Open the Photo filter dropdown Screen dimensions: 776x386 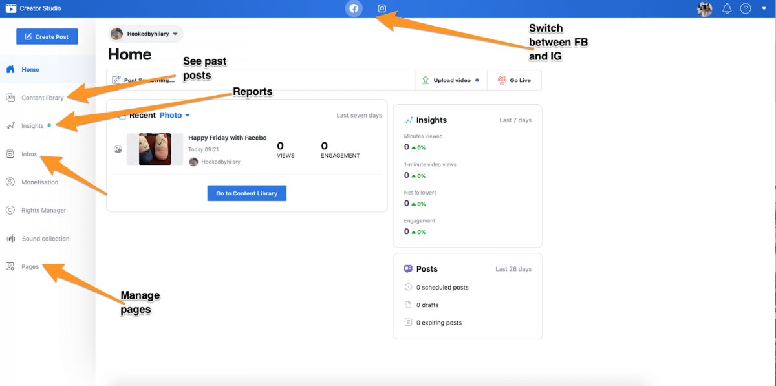(175, 114)
